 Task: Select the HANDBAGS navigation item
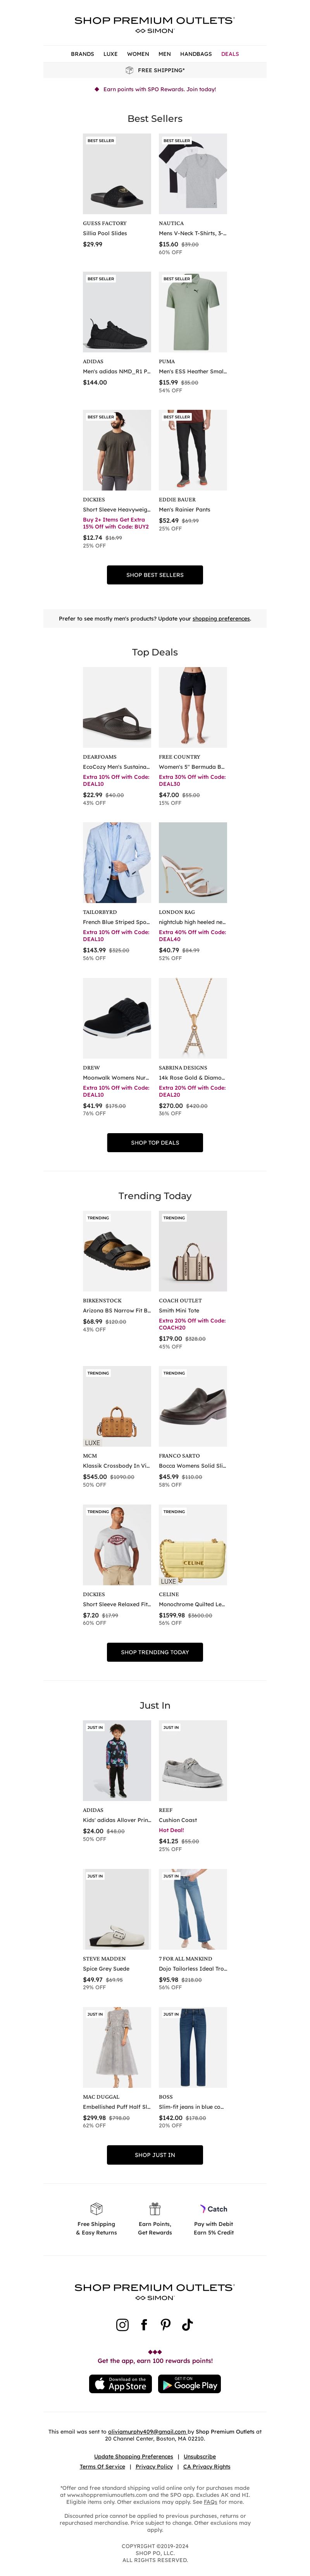[x=196, y=54]
